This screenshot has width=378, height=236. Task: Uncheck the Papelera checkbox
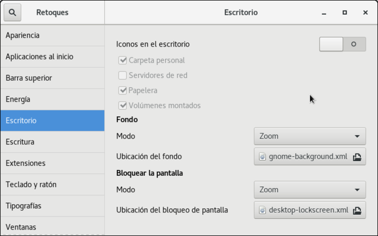tap(123, 91)
